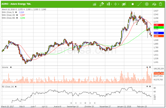Click the SMA (Close, 60) legend label
Image resolution: width=166 pixels, height=108 pixels.
click(x=8, y=18)
